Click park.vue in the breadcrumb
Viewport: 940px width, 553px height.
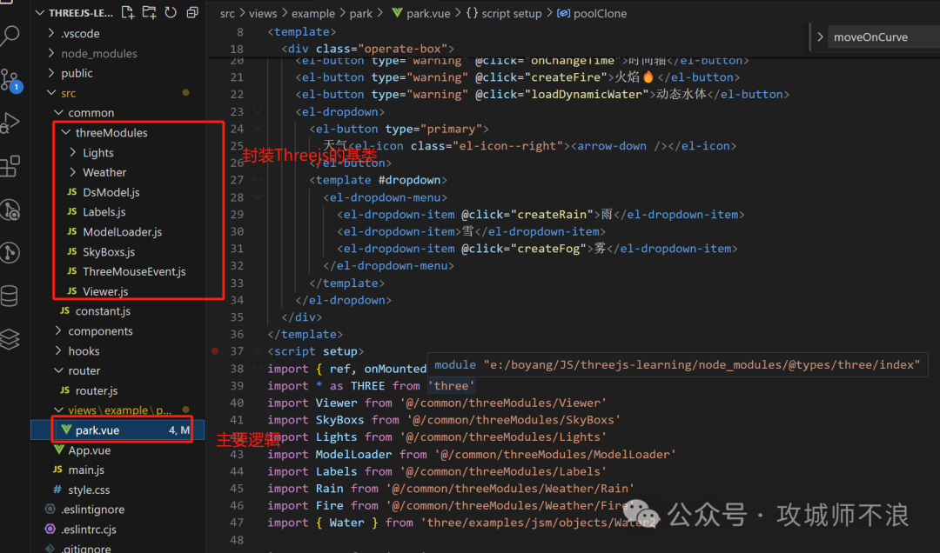[428, 13]
